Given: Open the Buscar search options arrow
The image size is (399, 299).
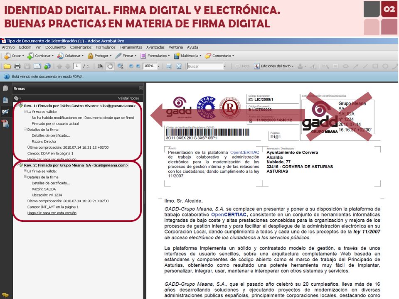Looking at the screenshot, I should tap(225, 66).
